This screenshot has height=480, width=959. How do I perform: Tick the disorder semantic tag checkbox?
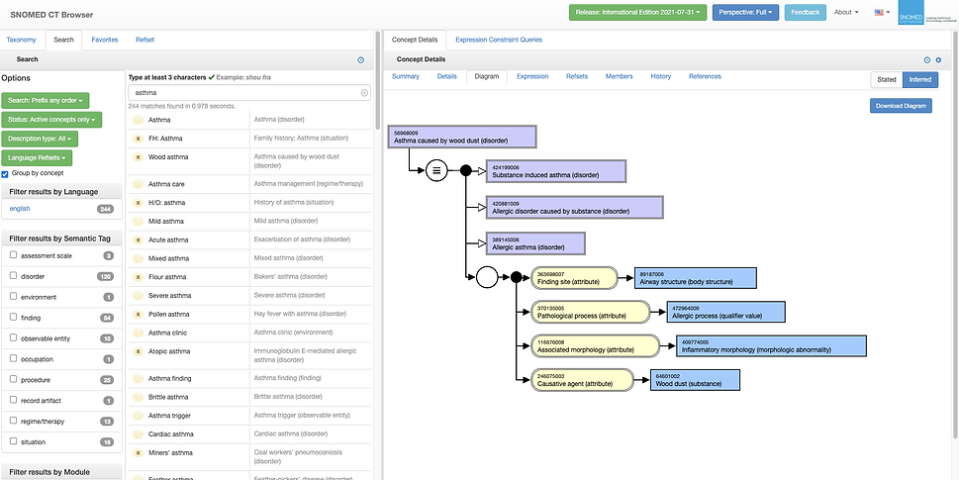tap(14, 276)
